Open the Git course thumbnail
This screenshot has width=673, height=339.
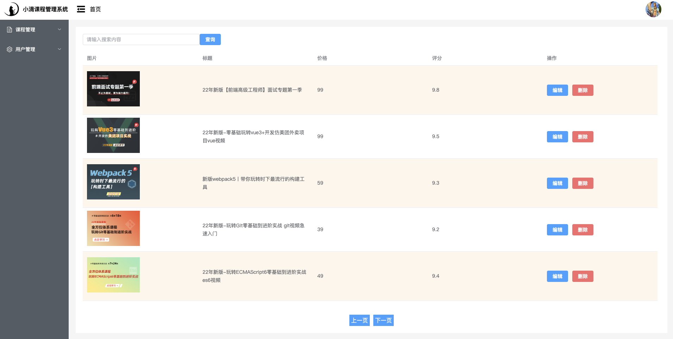(x=113, y=228)
